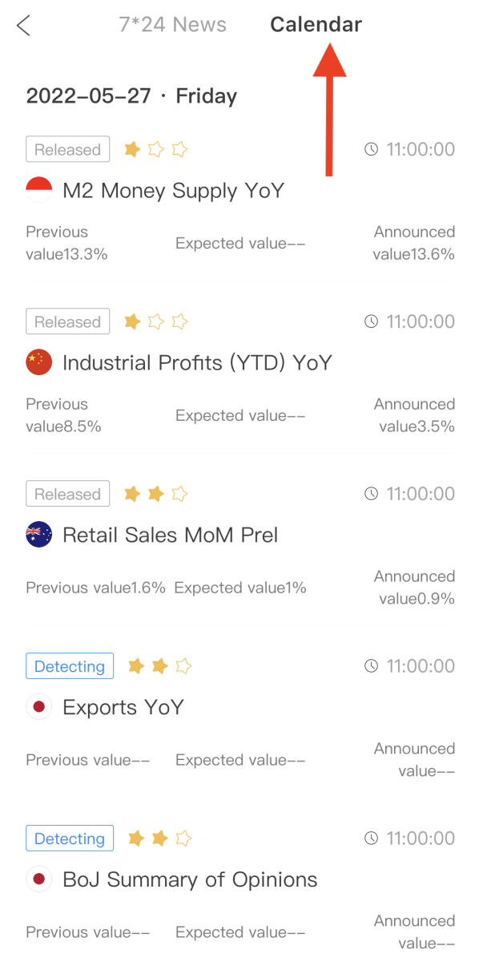Tap the Indonesia flag icon
The image size is (479, 966).
(x=38, y=190)
